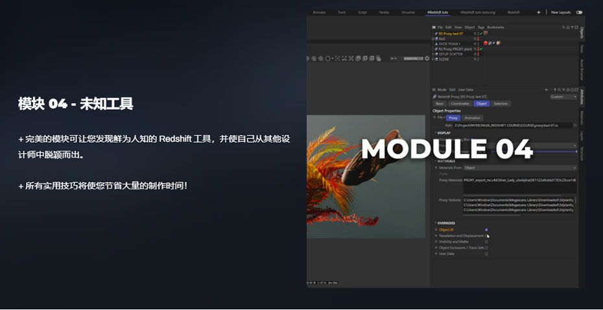Image resolution: width=603 pixels, height=310 pixels.
Task: Enable the User Data override checkbox
Action: [486, 254]
